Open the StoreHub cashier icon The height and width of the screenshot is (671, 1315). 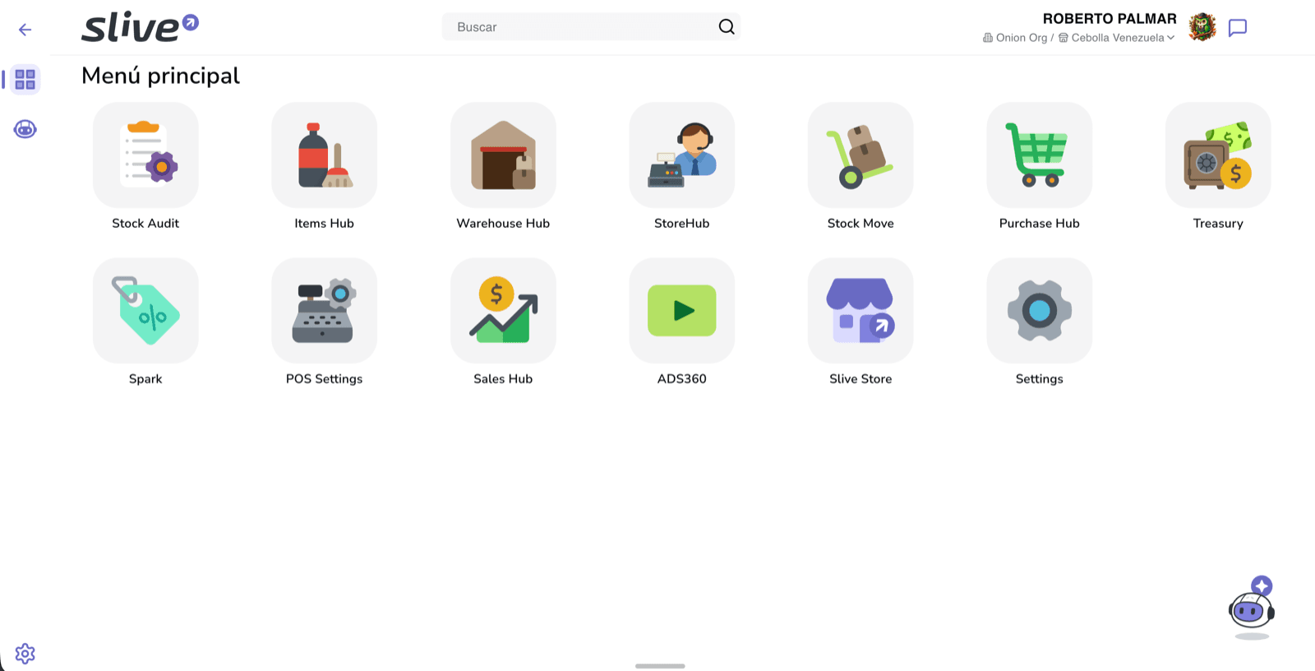[x=682, y=155]
